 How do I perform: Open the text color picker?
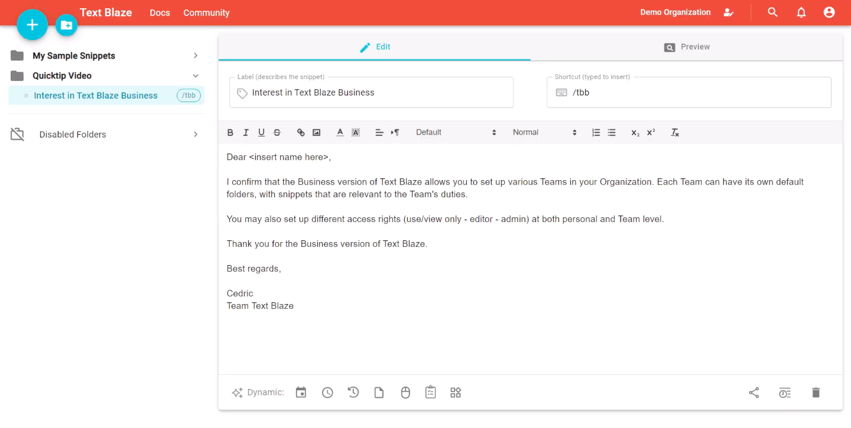click(340, 133)
